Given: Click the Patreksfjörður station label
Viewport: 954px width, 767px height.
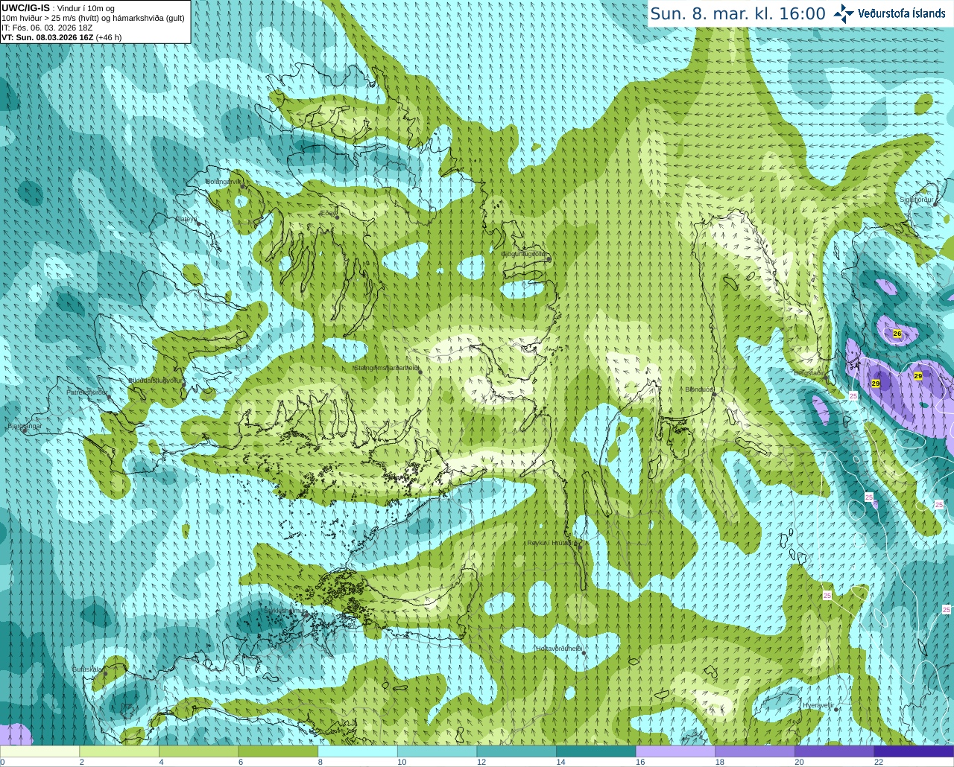Looking at the screenshot, I should pyautogui.click(x=86, y=392).
